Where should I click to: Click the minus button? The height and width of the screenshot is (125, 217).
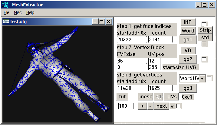tap(150, 106)
